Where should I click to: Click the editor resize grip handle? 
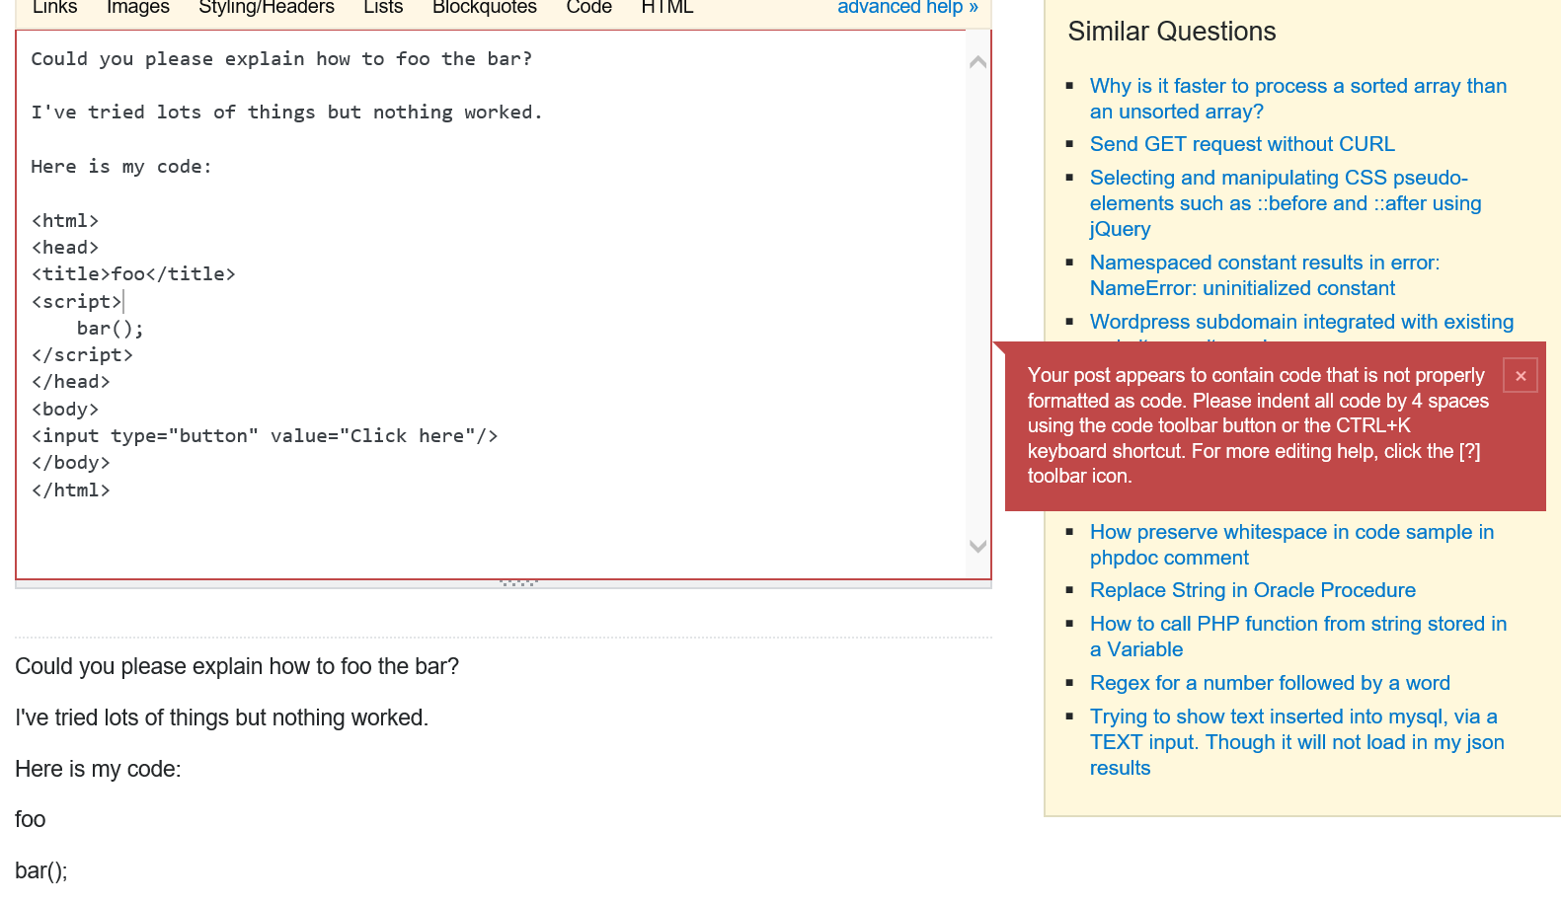coord(518,583)
